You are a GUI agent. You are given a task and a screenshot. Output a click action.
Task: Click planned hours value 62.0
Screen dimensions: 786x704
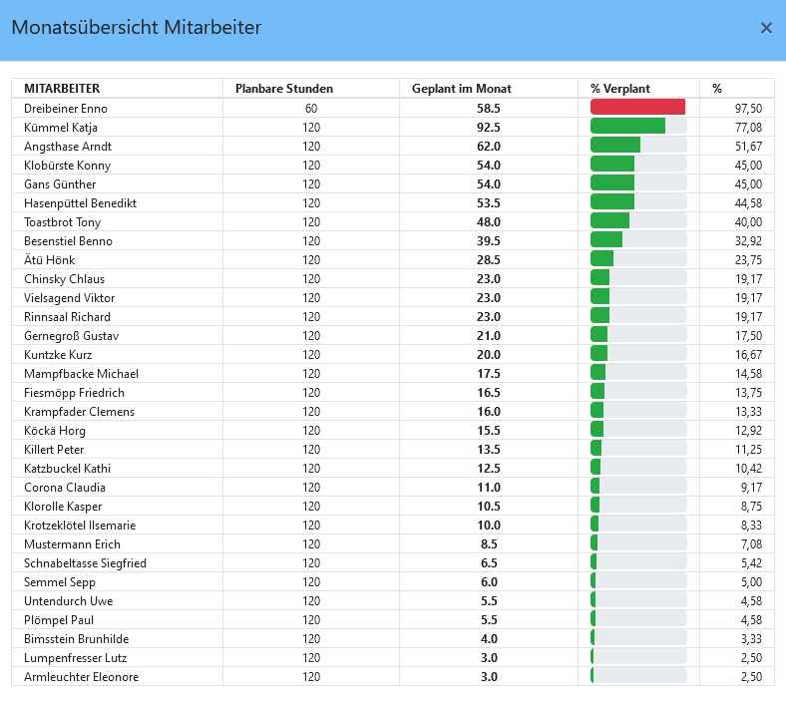point(488,147)
